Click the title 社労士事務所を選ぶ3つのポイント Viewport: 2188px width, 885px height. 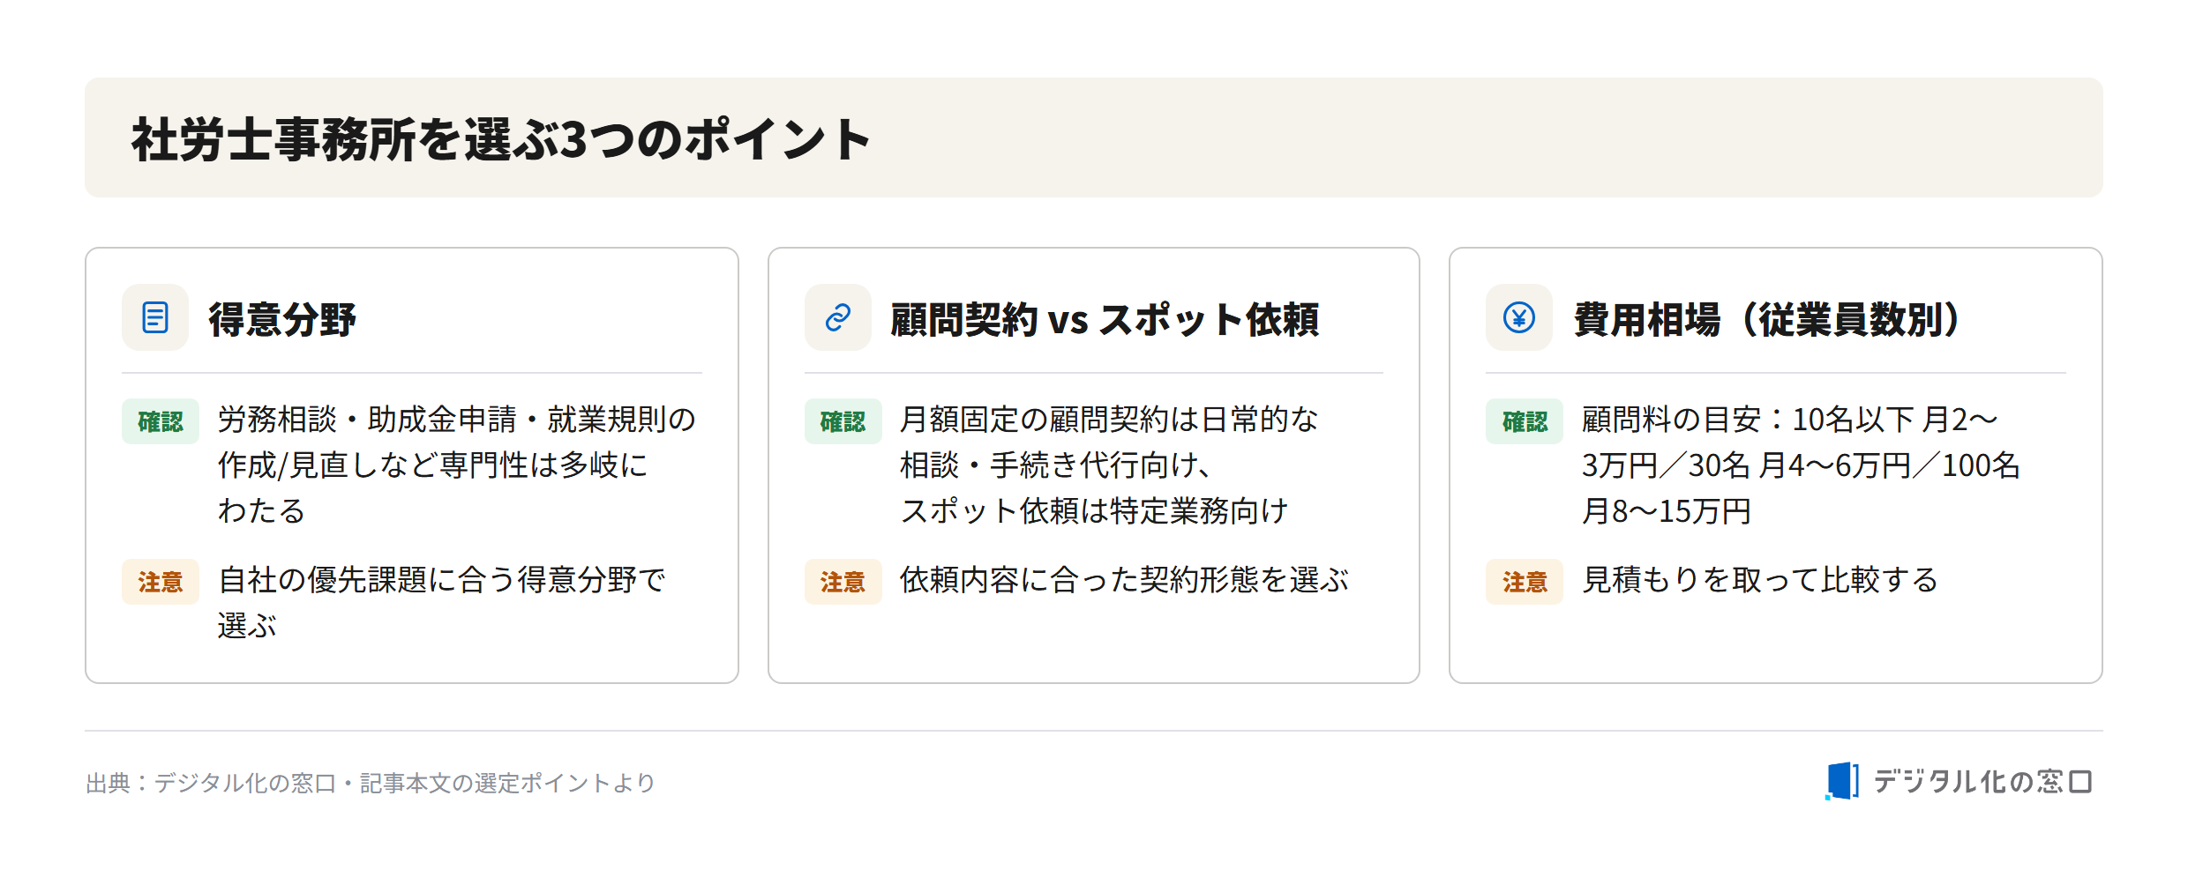[x=501, y=139]
